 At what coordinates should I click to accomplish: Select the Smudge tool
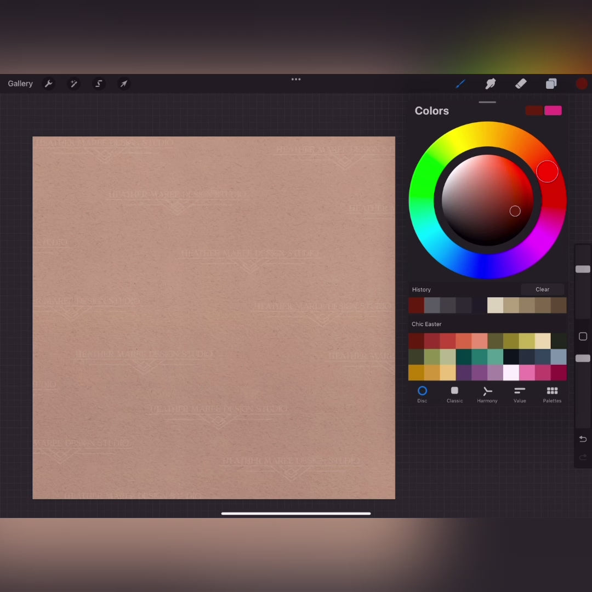(x=491, y=84)
